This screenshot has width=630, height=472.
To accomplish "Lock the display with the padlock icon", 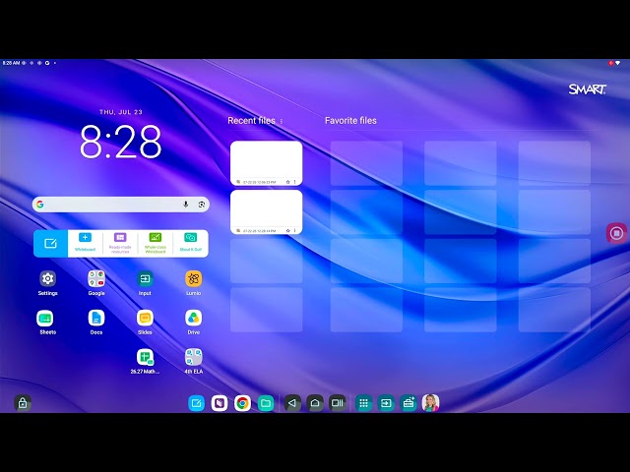I will pyautogui.click(x=23, y=403).
